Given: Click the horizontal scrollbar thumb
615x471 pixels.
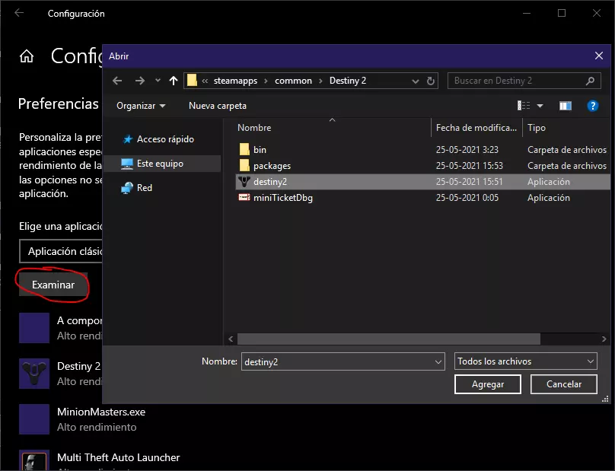Looking at the screenshot, I should 389,339.
